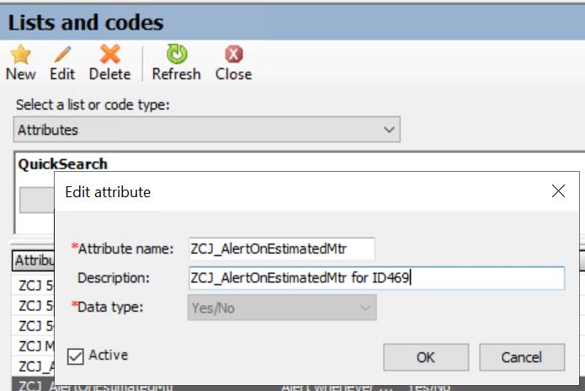Select the Edit pencil icon
585x391 pixels.
pyautogui.click(x=62, y=54)
